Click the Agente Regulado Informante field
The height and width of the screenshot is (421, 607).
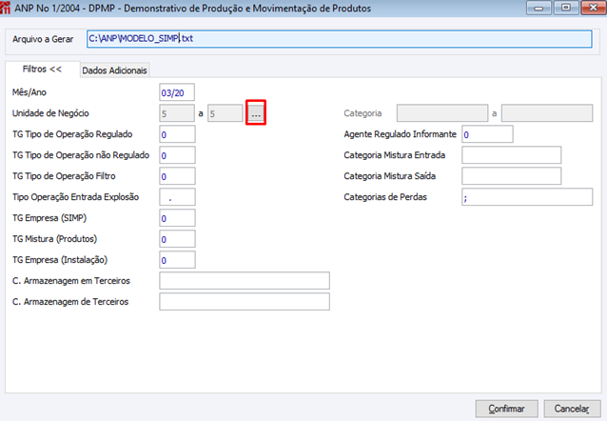(x=487, y=134)
